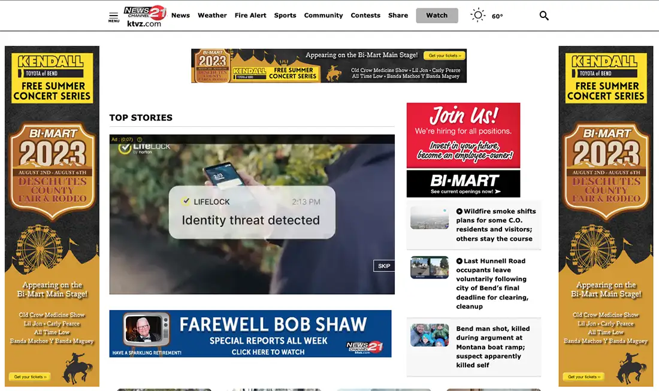Click Get your tickets in right sidebar ad
The height and width of the screenshot is (391, 659).
click(584, 377)
